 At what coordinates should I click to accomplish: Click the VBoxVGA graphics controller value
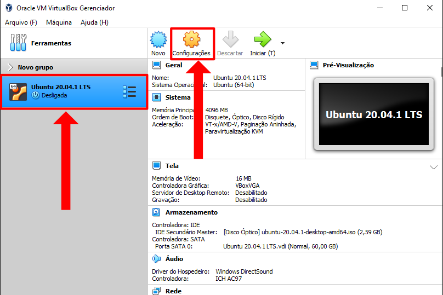247,186
